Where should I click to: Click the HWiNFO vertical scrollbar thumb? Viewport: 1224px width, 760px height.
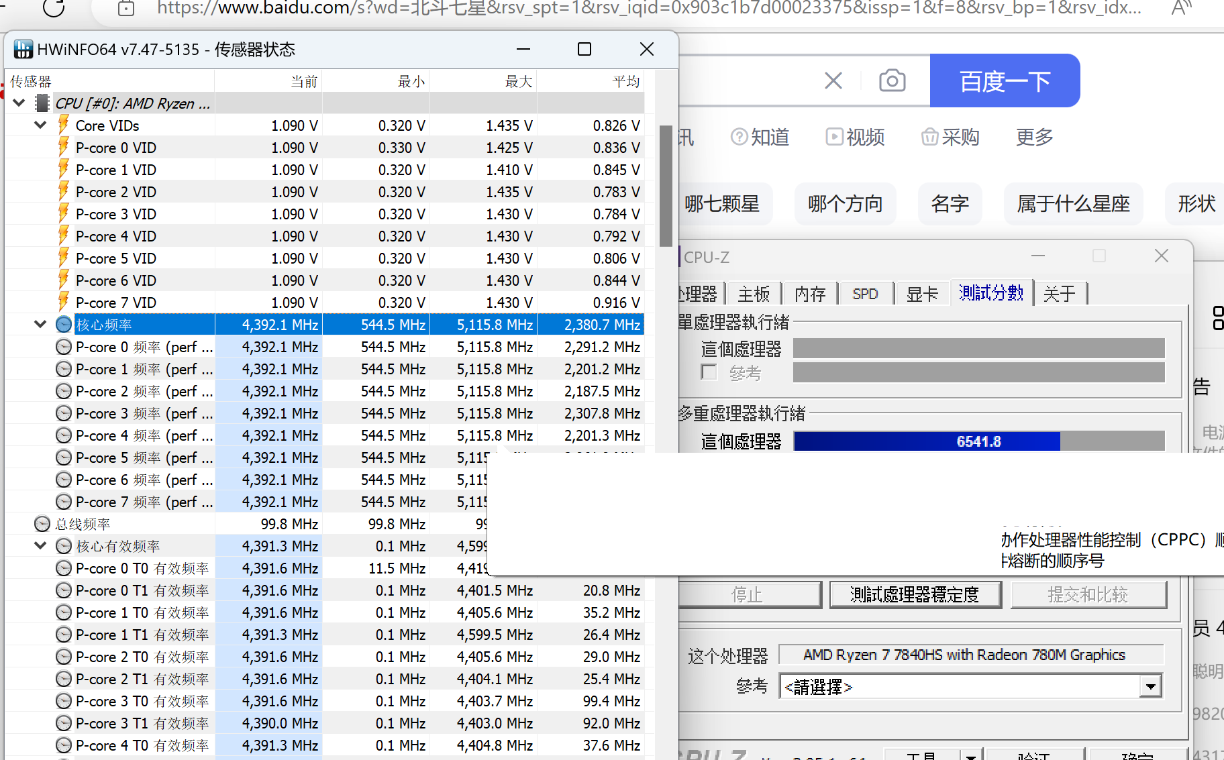pyautogui.click(x=666, y=186)
